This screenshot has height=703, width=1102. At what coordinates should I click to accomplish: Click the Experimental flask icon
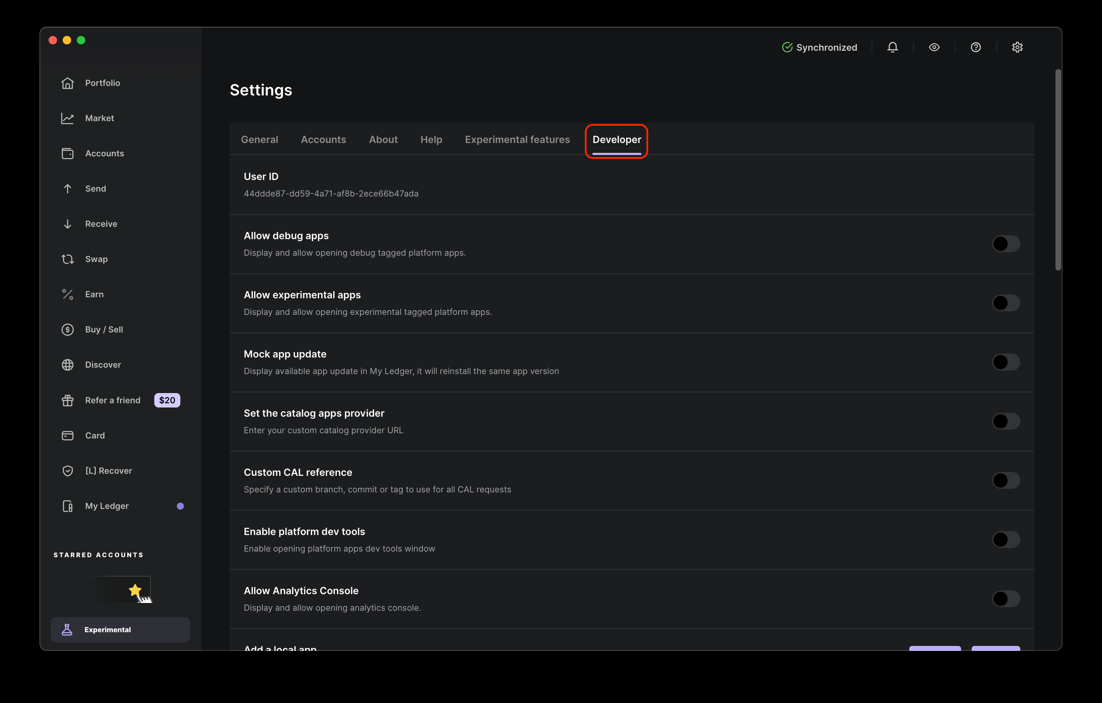point(67,629)
